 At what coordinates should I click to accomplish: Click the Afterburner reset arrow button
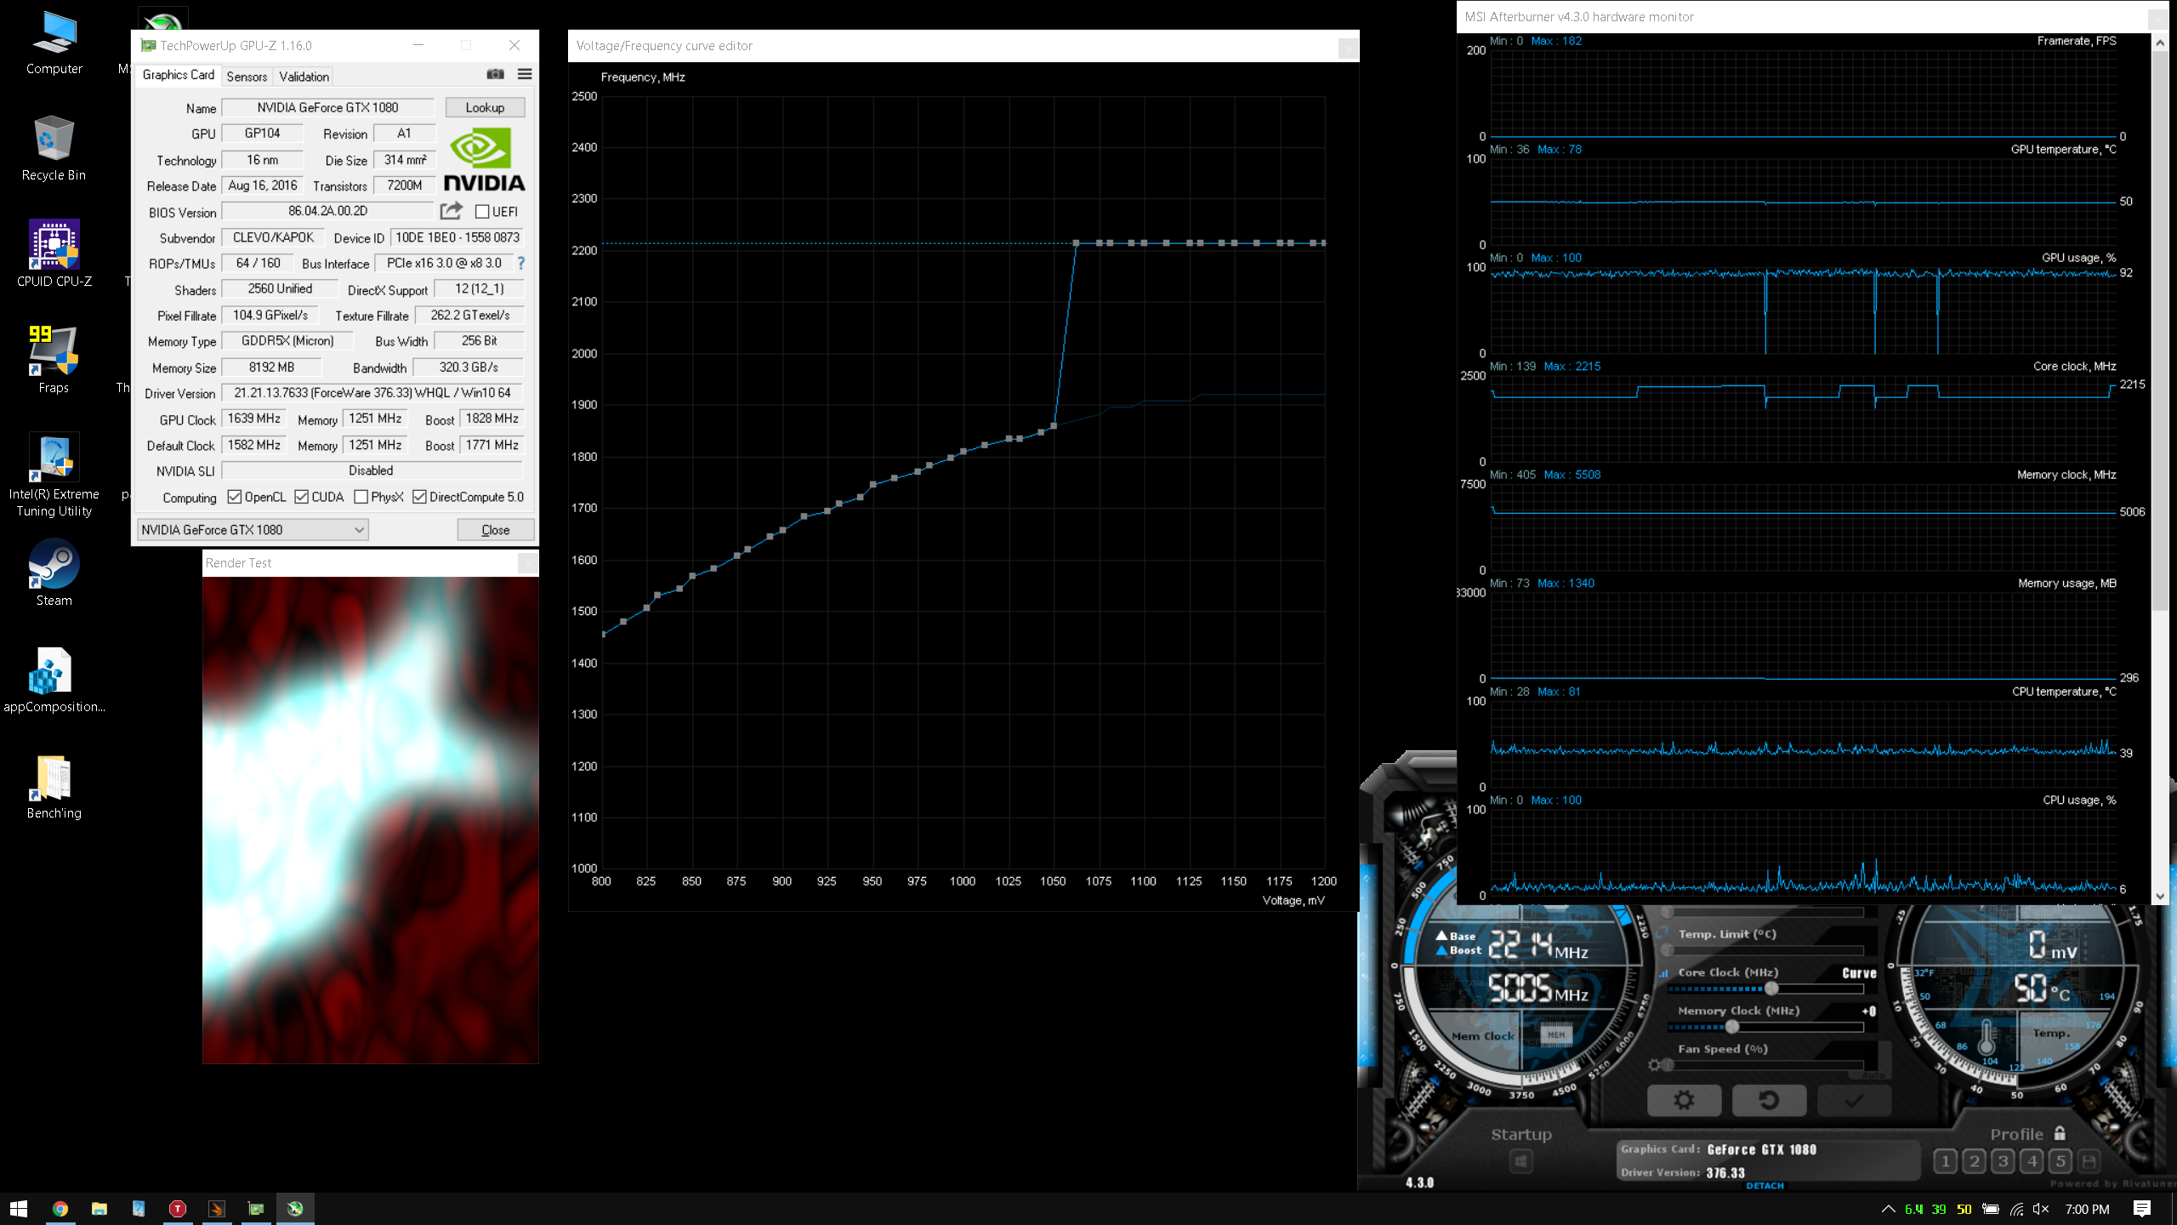pyautogui.click(x=1769, y=1100)
